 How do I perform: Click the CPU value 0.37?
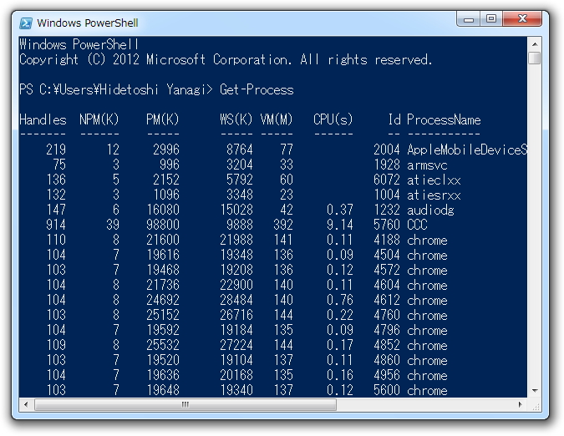click(x=340, y=210)
